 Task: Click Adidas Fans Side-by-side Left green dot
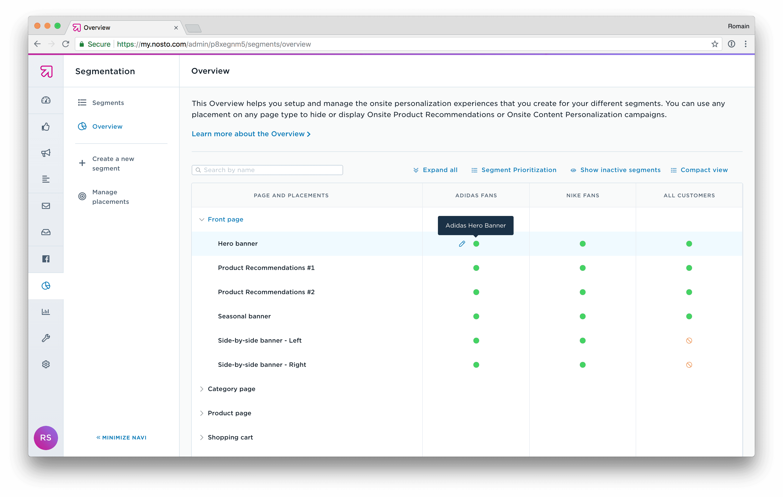tap(476, 341)
